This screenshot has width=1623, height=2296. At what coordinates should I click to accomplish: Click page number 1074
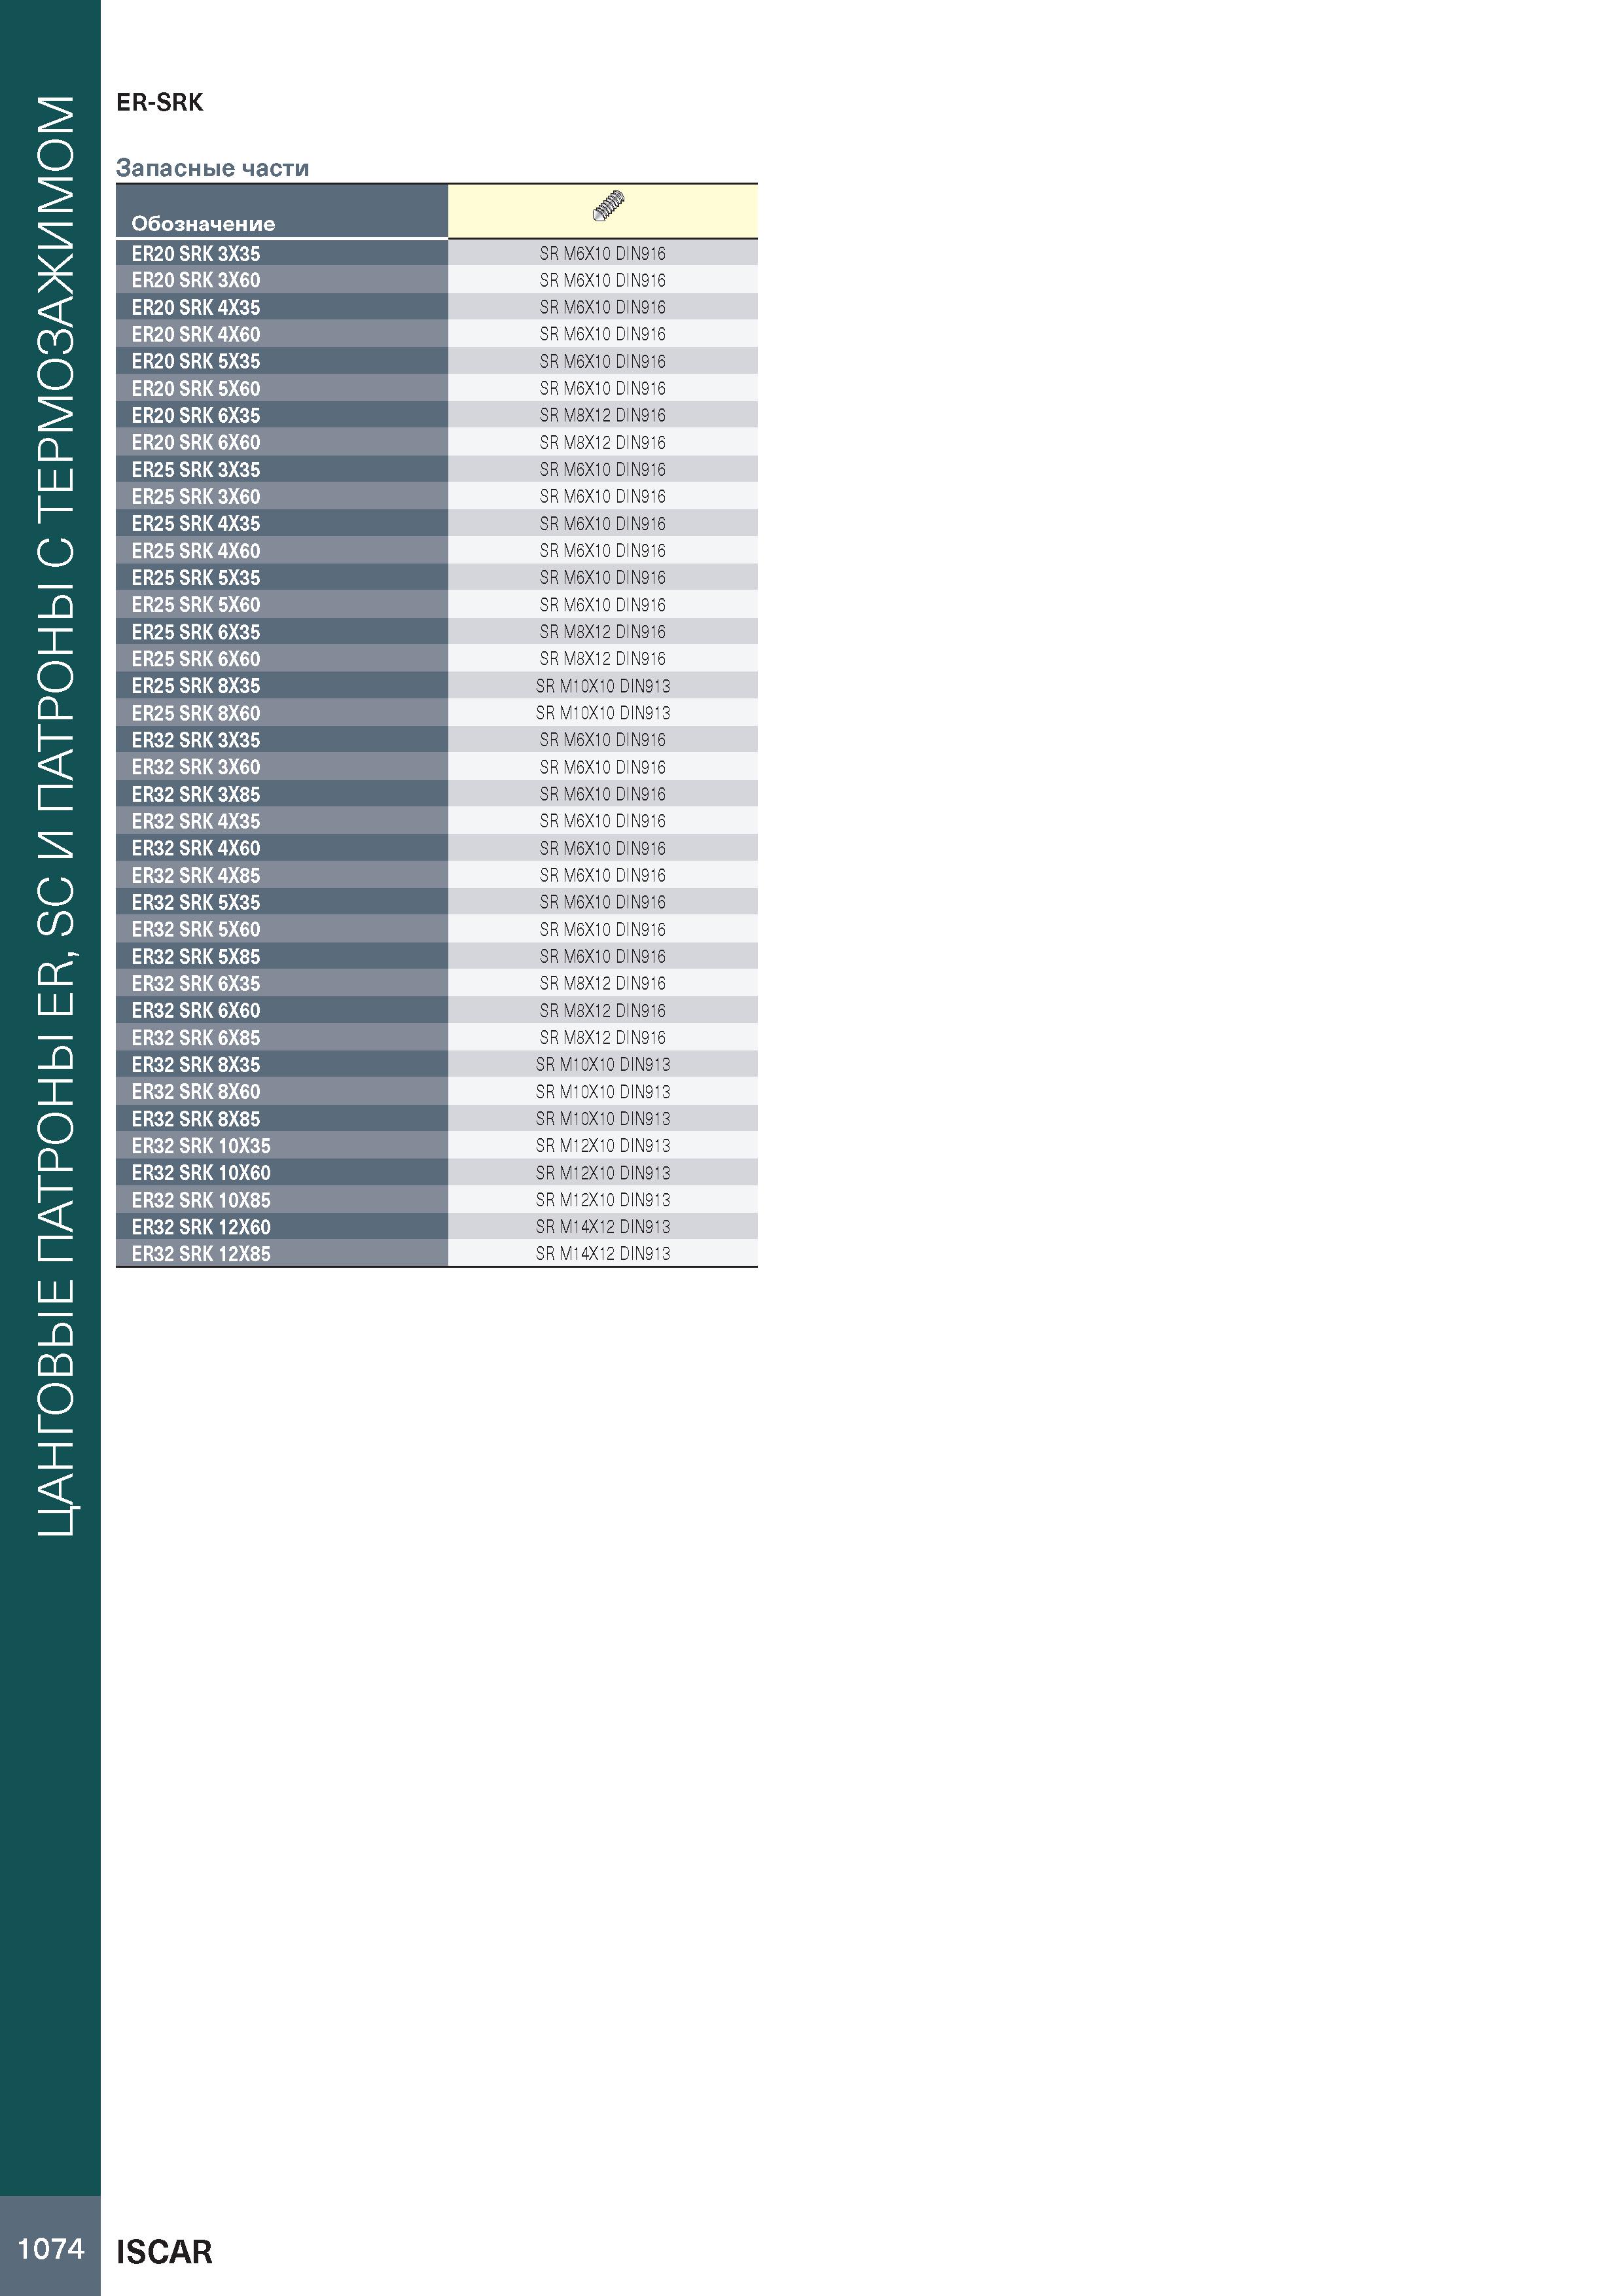(x=51, y=2249)
